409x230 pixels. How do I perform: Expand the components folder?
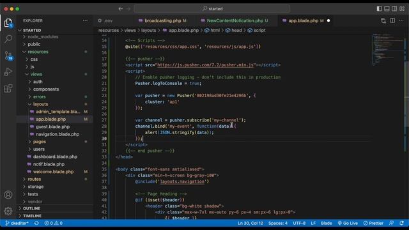(x=55, y=89)
